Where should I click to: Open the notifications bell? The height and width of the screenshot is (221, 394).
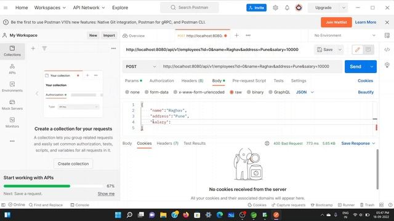(287, 8)
